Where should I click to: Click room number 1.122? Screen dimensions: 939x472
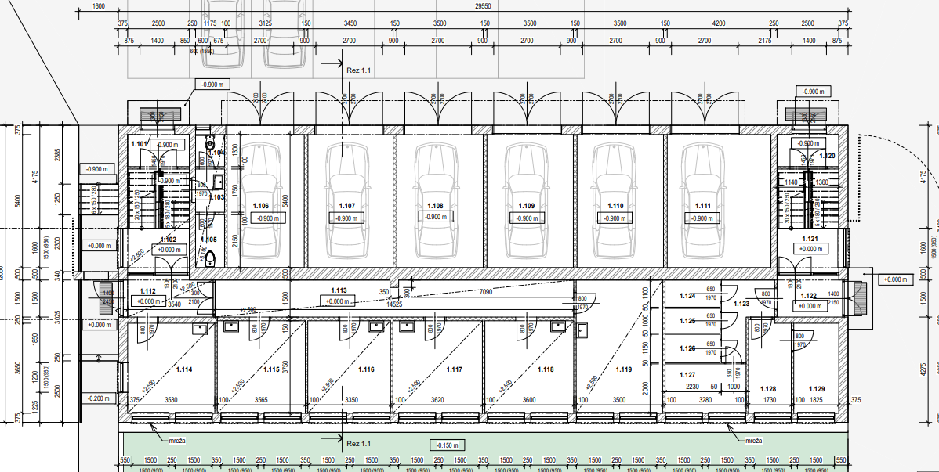(x=808, y=296)
